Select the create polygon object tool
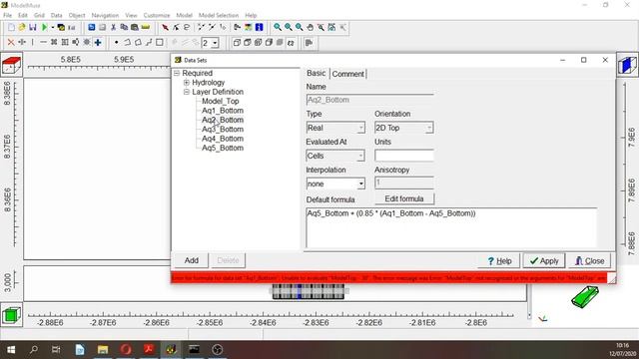Viewport: 639px width, 359px height. 138,42
